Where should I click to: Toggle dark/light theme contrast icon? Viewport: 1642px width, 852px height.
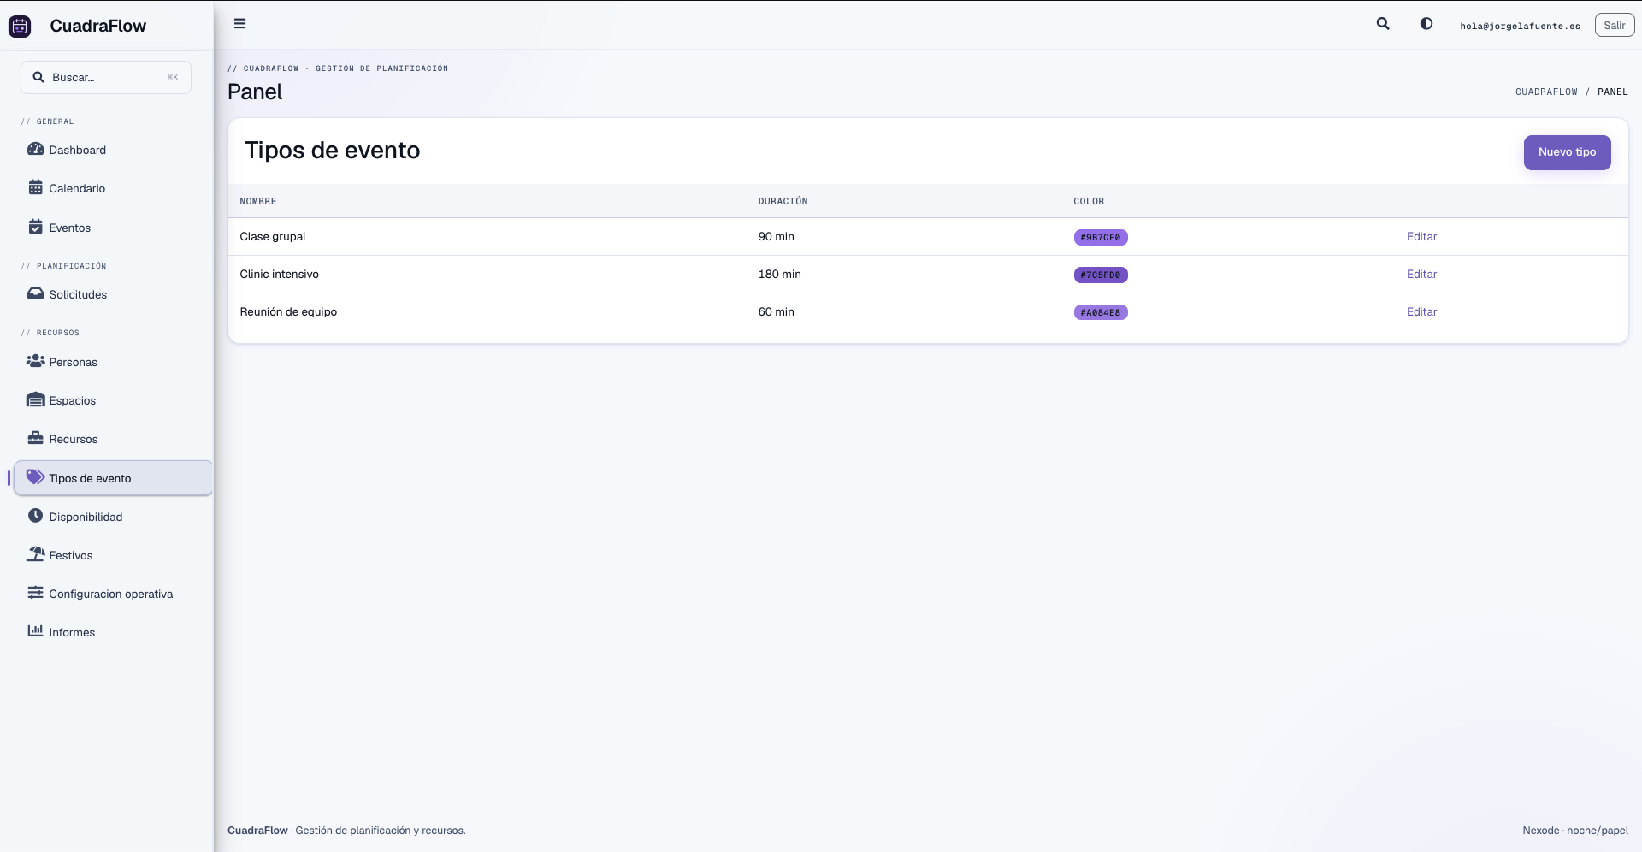[x=1426, y=24]
